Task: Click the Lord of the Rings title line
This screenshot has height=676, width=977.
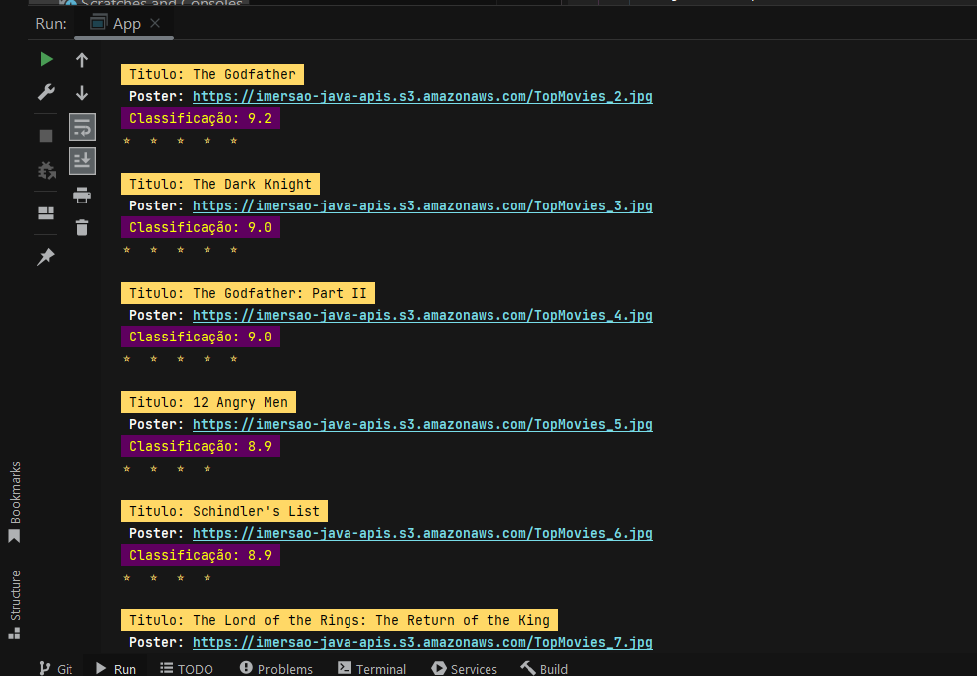Action: 340,620
